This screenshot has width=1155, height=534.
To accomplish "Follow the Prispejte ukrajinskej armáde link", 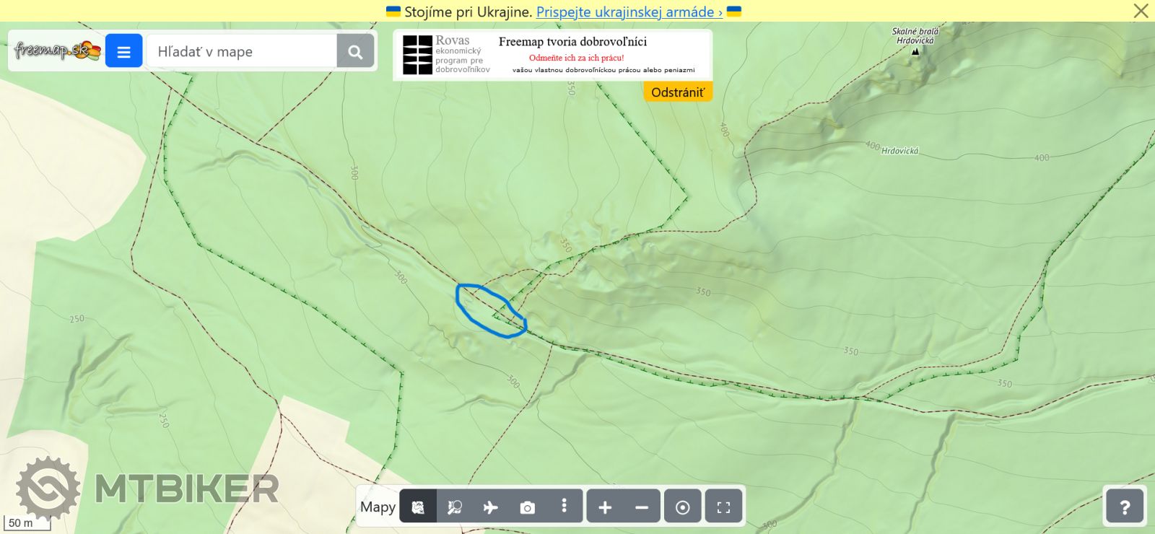I will tap(629, 12).
